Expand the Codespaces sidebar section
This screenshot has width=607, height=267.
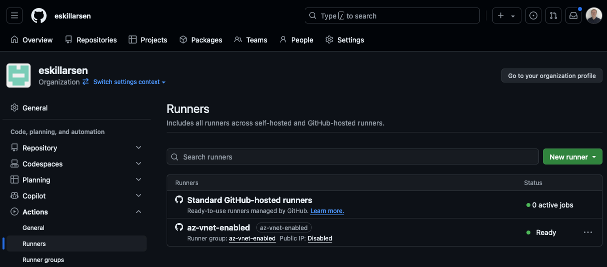point(77,164)
